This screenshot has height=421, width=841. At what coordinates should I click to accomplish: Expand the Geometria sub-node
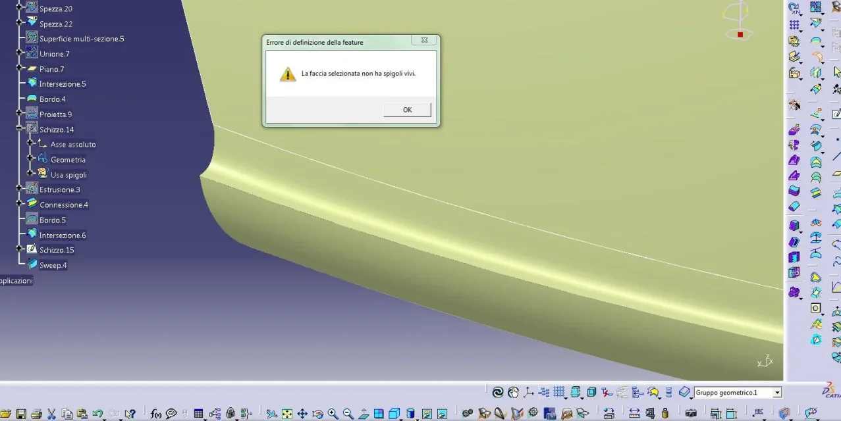30,159
